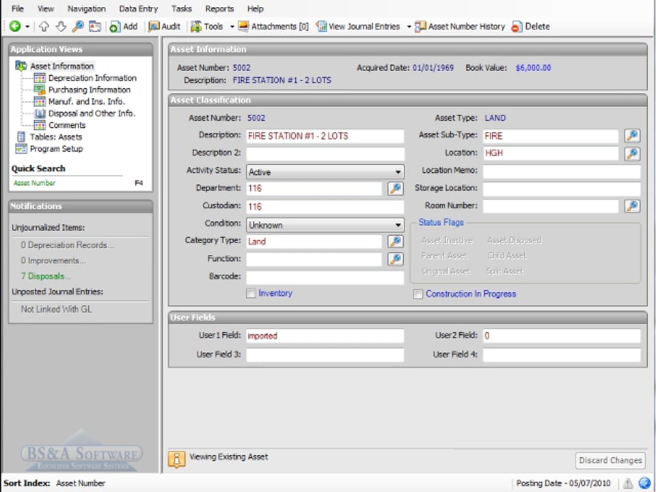Expand the Activity Status dropdown

point(398,172)
